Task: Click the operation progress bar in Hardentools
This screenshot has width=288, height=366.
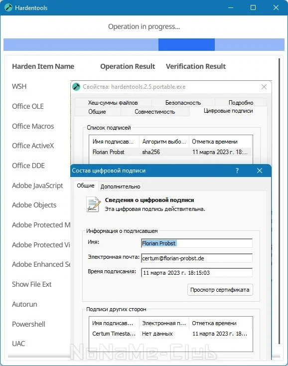Action: (144, 44)
